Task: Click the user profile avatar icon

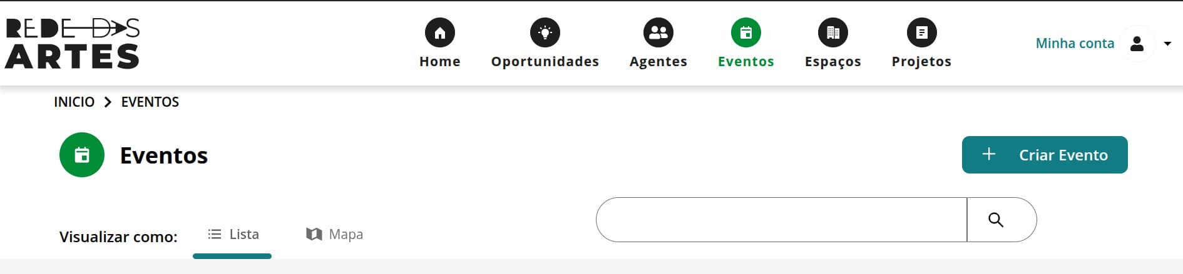Action: (1137, 44)
